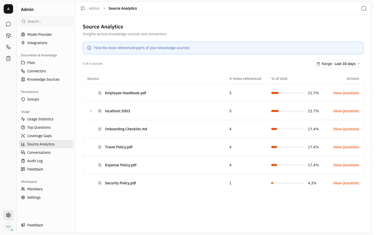View Questions for Employee Handbook.pdf
Image resolution: width=377 pixels, height=235 pixels.
tap(346, 93)
